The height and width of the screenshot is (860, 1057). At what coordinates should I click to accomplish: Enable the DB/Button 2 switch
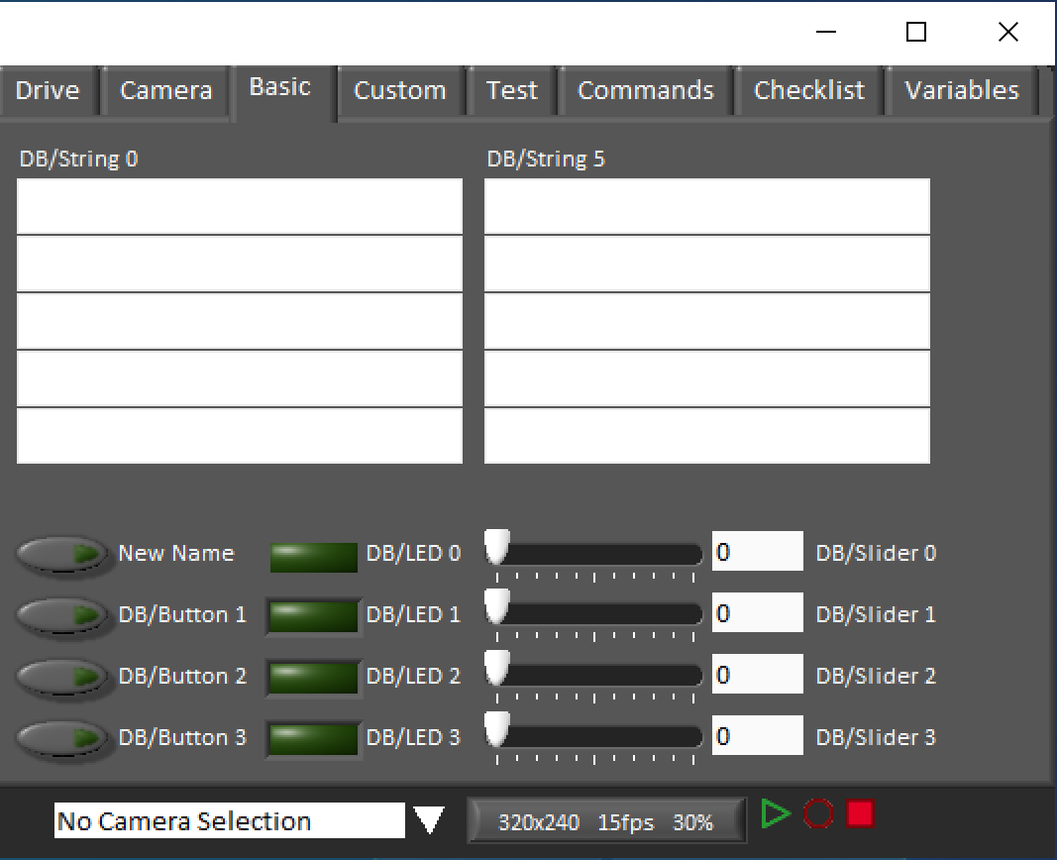62,677
